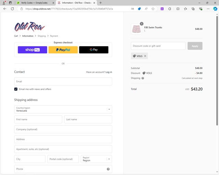The height and width of the screenshot is (175, 219).
Task: Pay with Shop Pay button
Action: [x=33, y=50]
